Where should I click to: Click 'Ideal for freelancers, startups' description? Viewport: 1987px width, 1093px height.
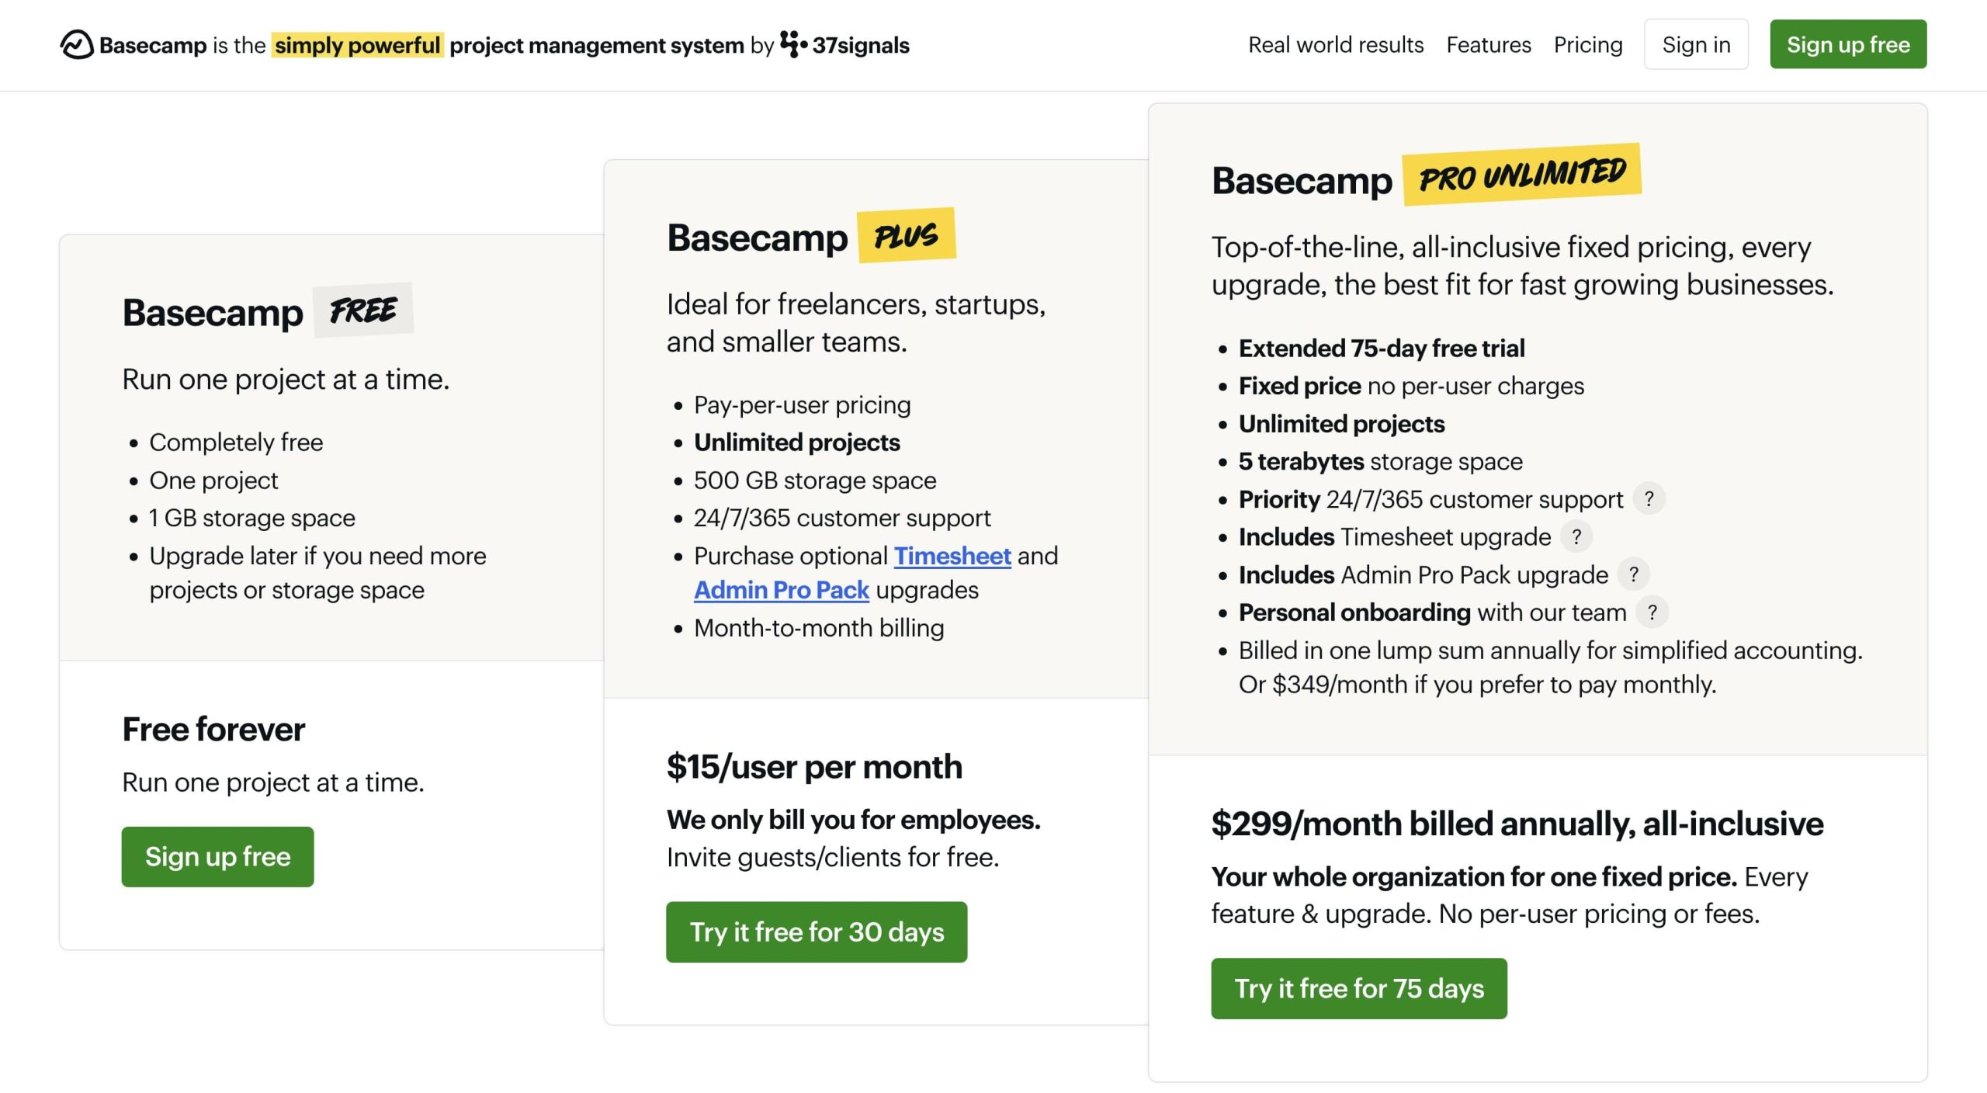[856, 323]
